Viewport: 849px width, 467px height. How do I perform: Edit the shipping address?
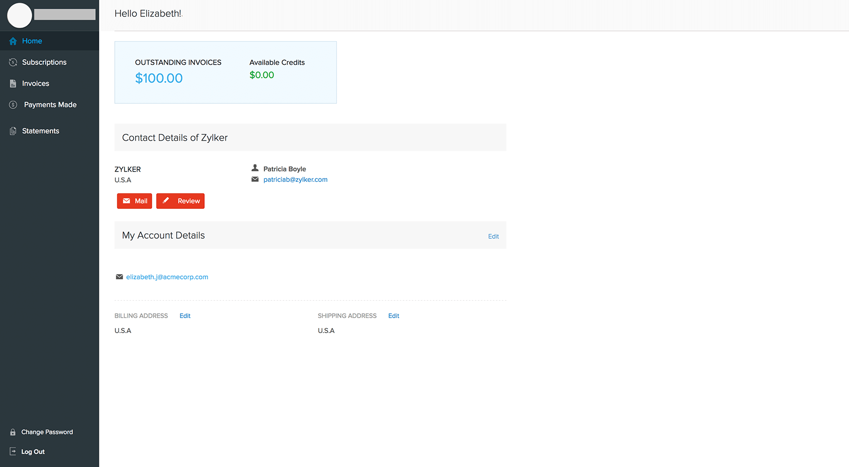click(394, 316)
